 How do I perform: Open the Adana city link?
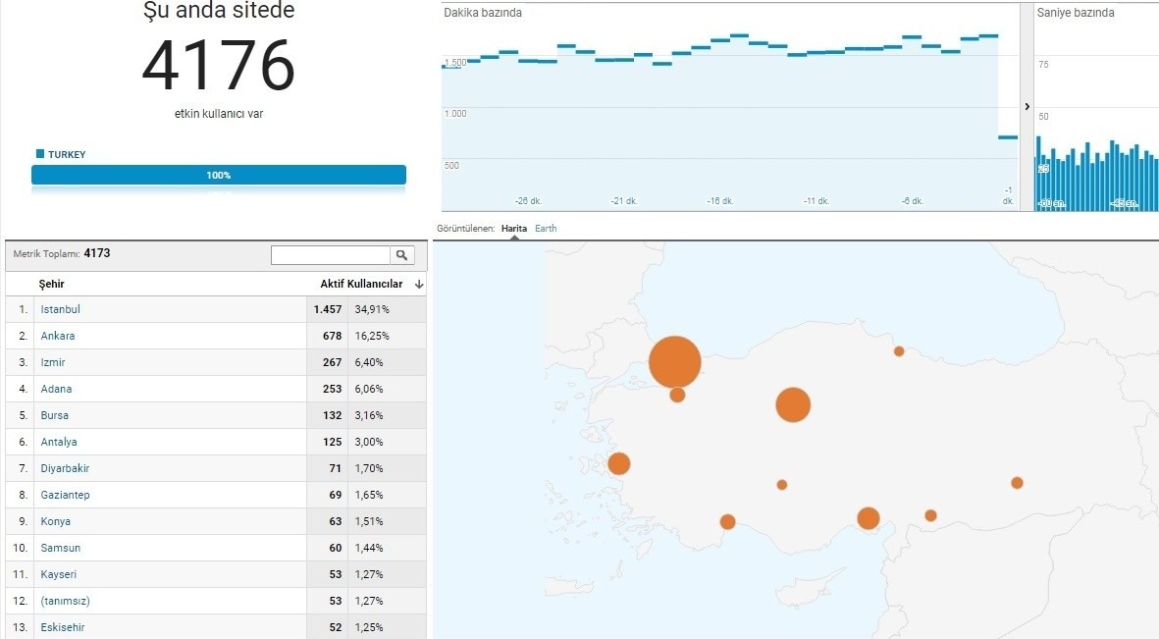[x=56, y=389]
